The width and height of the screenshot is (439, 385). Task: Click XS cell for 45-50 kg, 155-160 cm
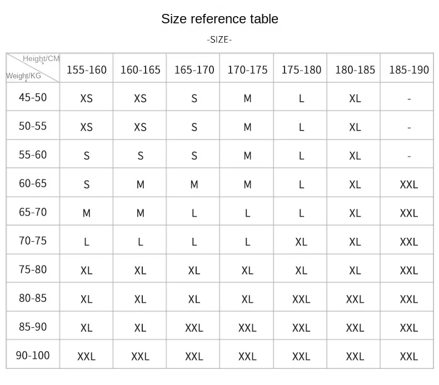click(86, 98)
